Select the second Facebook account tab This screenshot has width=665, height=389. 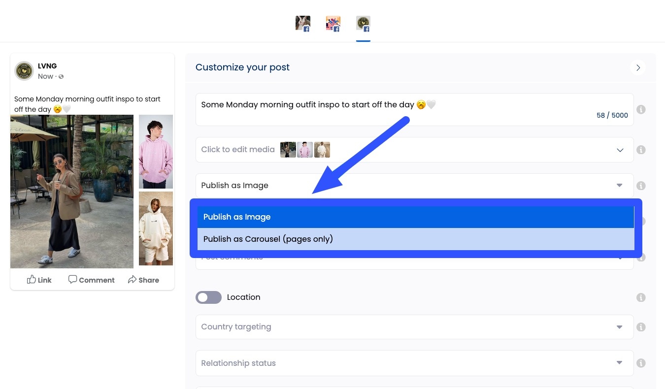[x=332, y=23]
